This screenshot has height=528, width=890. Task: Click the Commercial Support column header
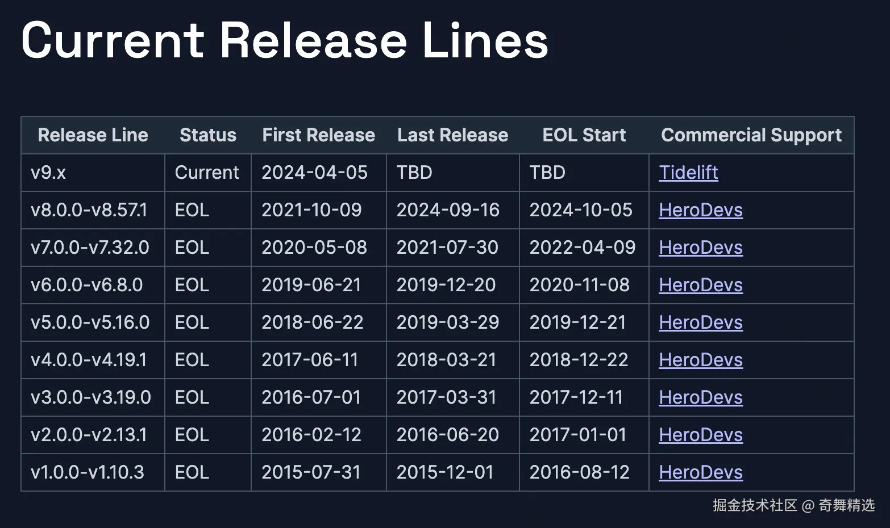(751, 135)
